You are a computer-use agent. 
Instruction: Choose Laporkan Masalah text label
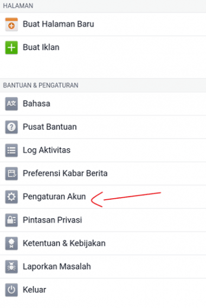coord(57,266)
